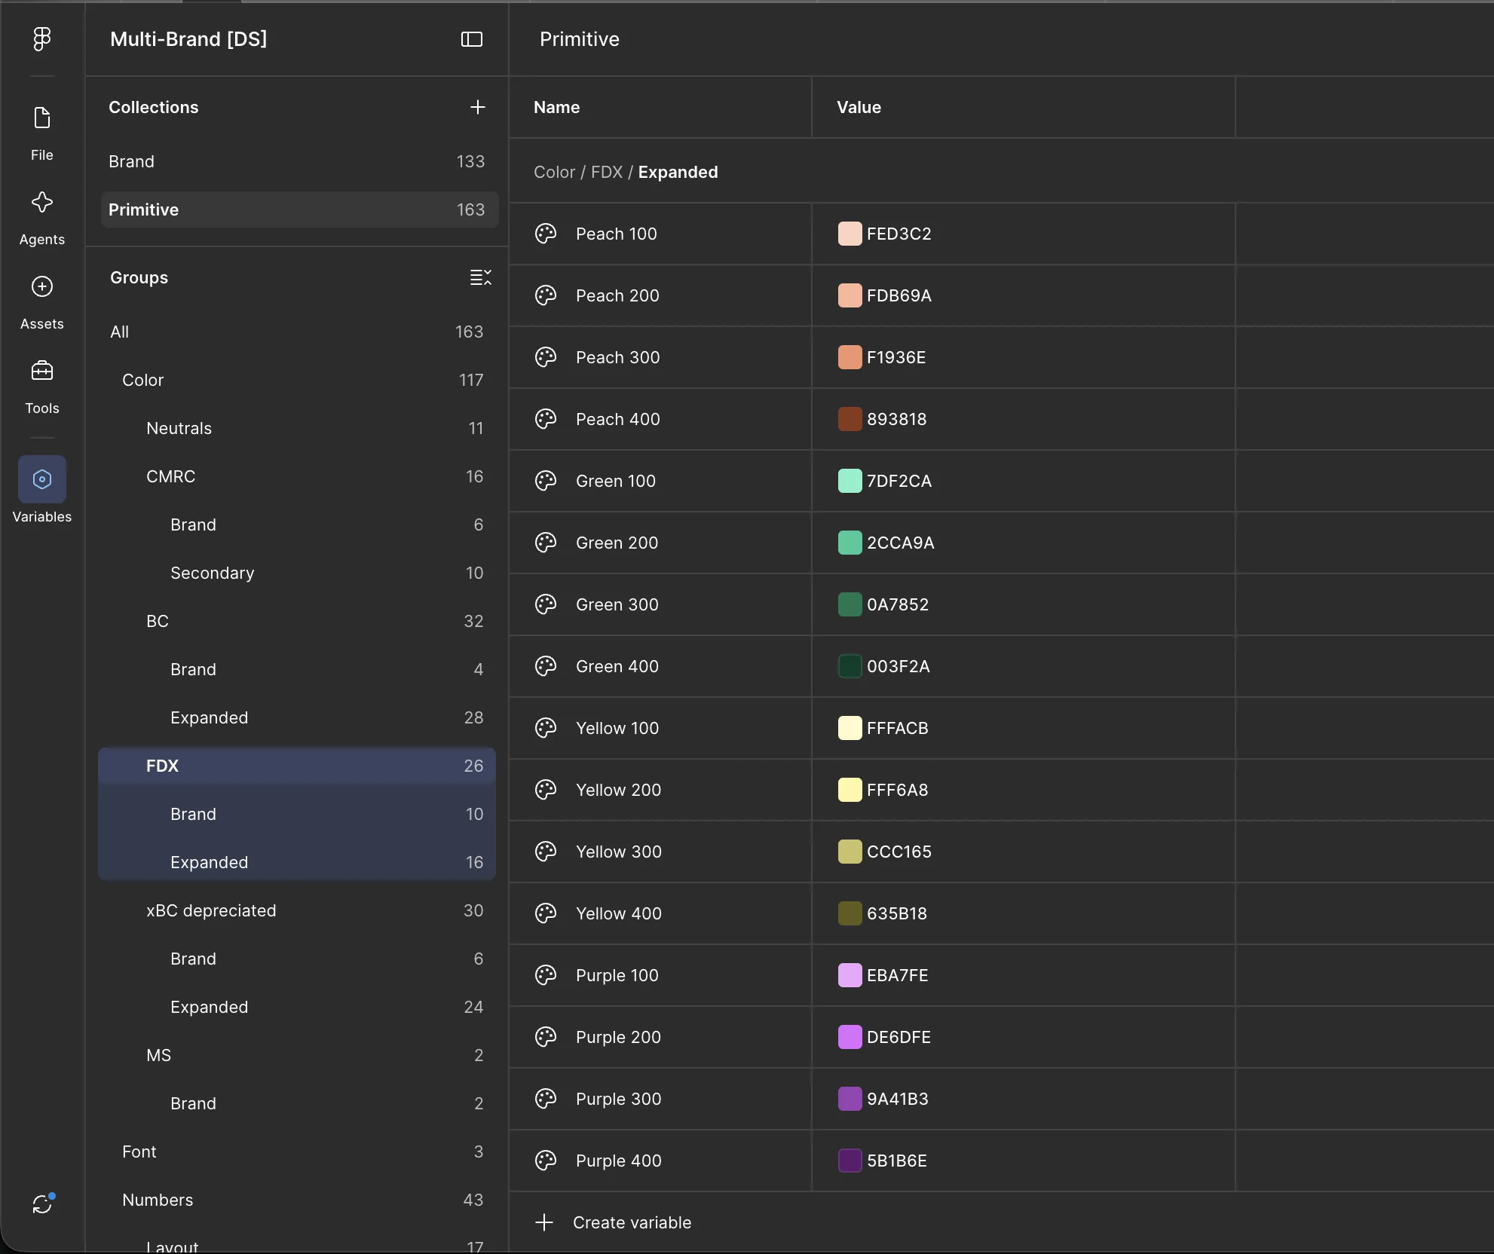Collapse all groups with the list icon
This screenshot has width=1494, height=1254.
point(481,277)
